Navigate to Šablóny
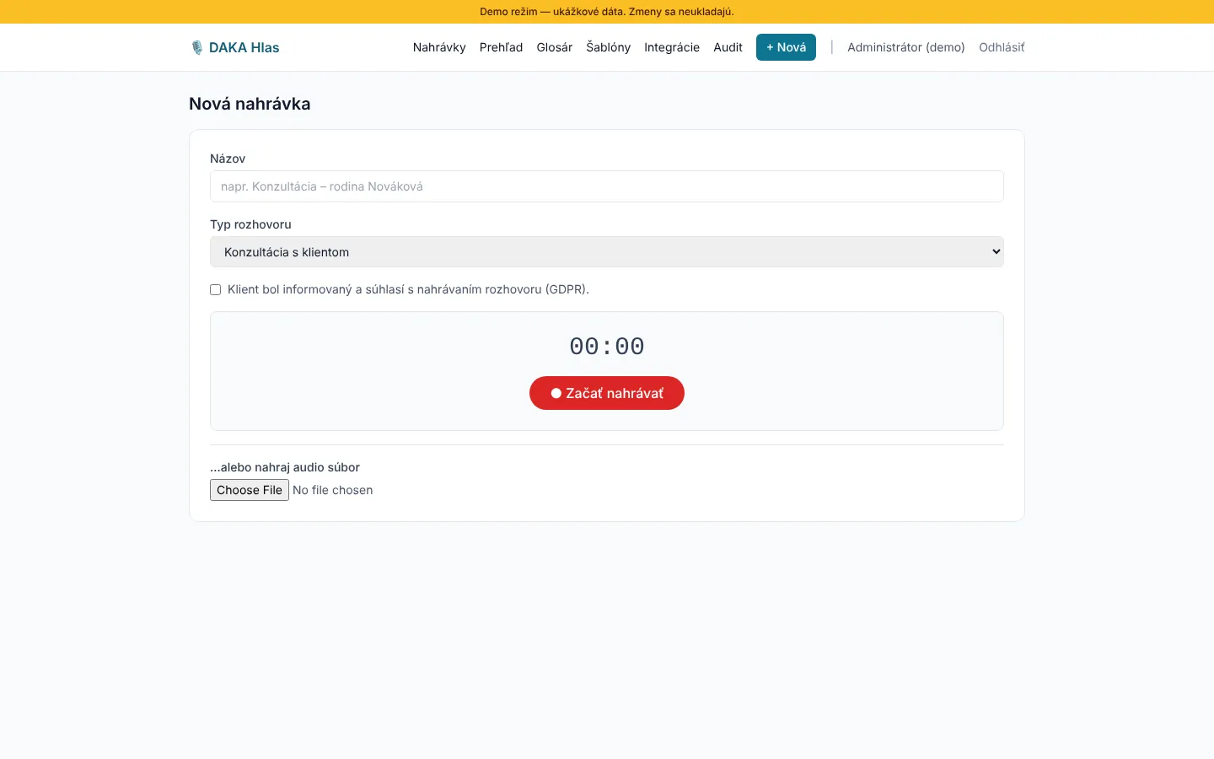1214x759 pixels. (609, 47)
